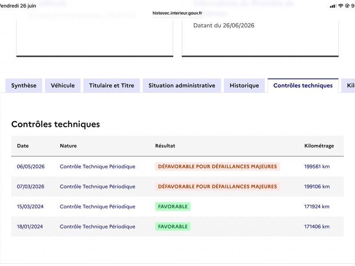The width and height of the screenshot is (355, 266).
Task: Open the Synthèse tab
Action: (24, 86)
